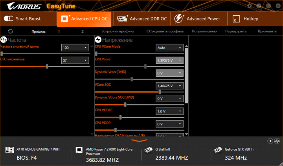Click the voltage panel scroll-up arrow

(x=187, y=46)
